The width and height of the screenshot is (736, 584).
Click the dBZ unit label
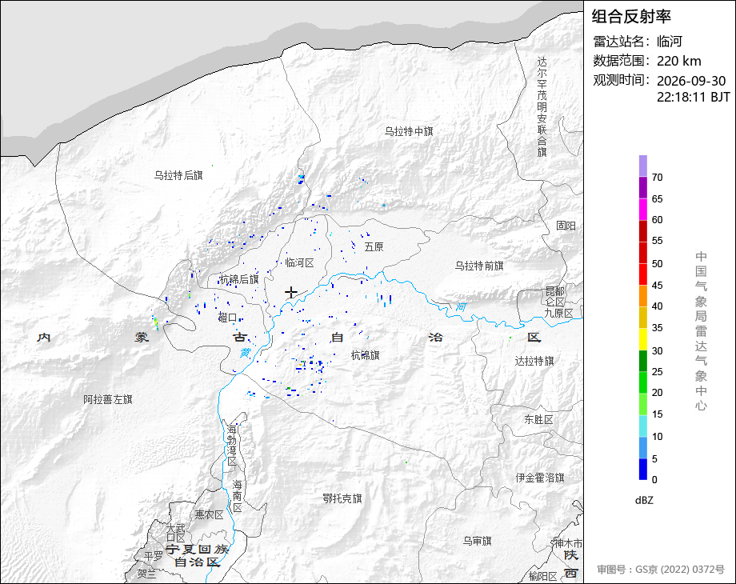pos(644,500)
